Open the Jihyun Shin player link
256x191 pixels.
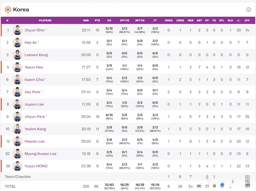34,30
